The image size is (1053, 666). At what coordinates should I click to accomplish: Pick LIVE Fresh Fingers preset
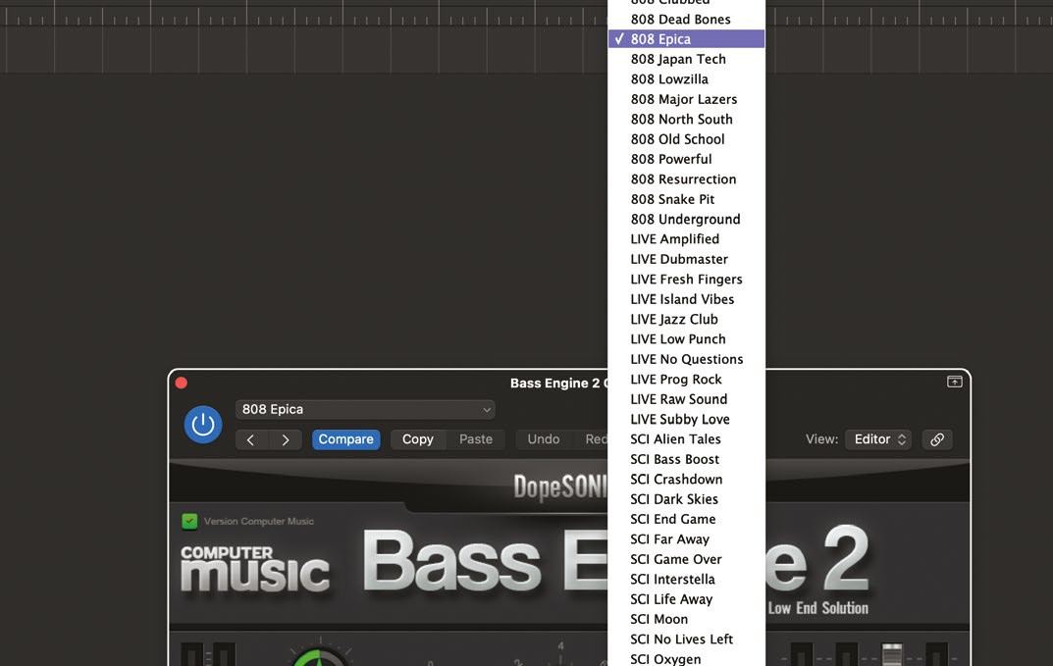tap(686, 280)
